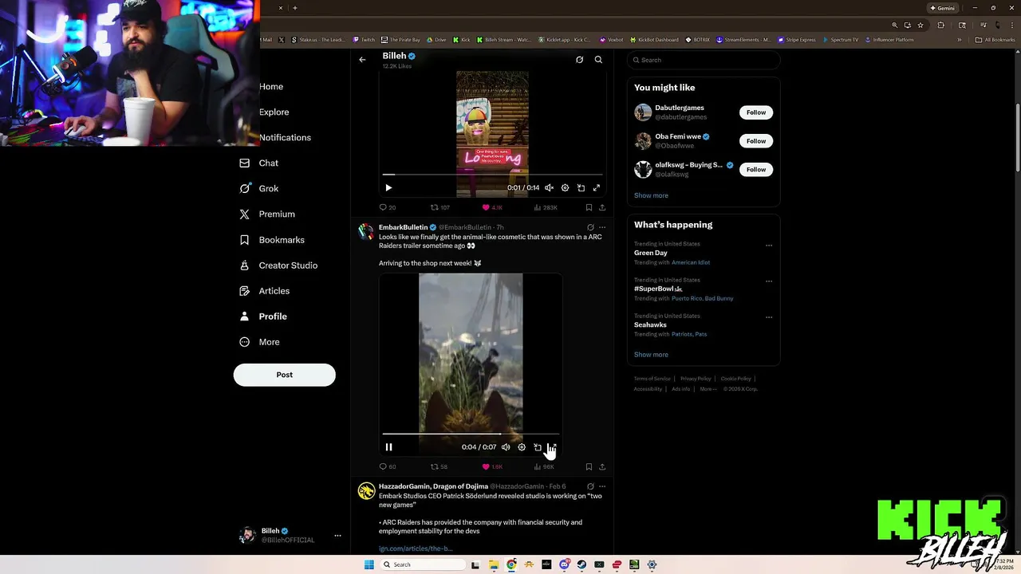Go to Home in the sidebar
Viewport: 1021px width, 574px height.
(271, 86)
